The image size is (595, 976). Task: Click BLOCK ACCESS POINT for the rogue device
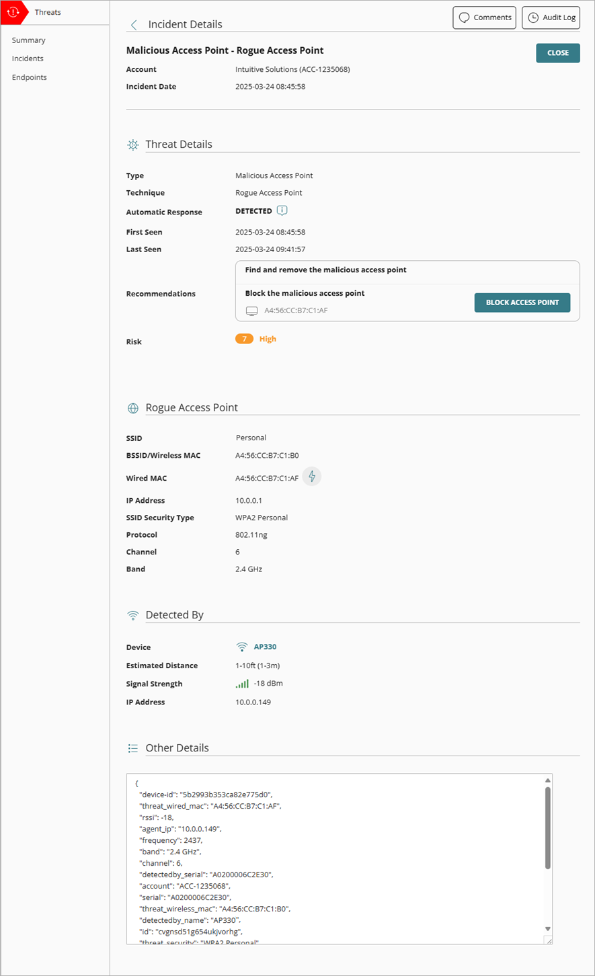pyautogui.click(x=522, y=302)
